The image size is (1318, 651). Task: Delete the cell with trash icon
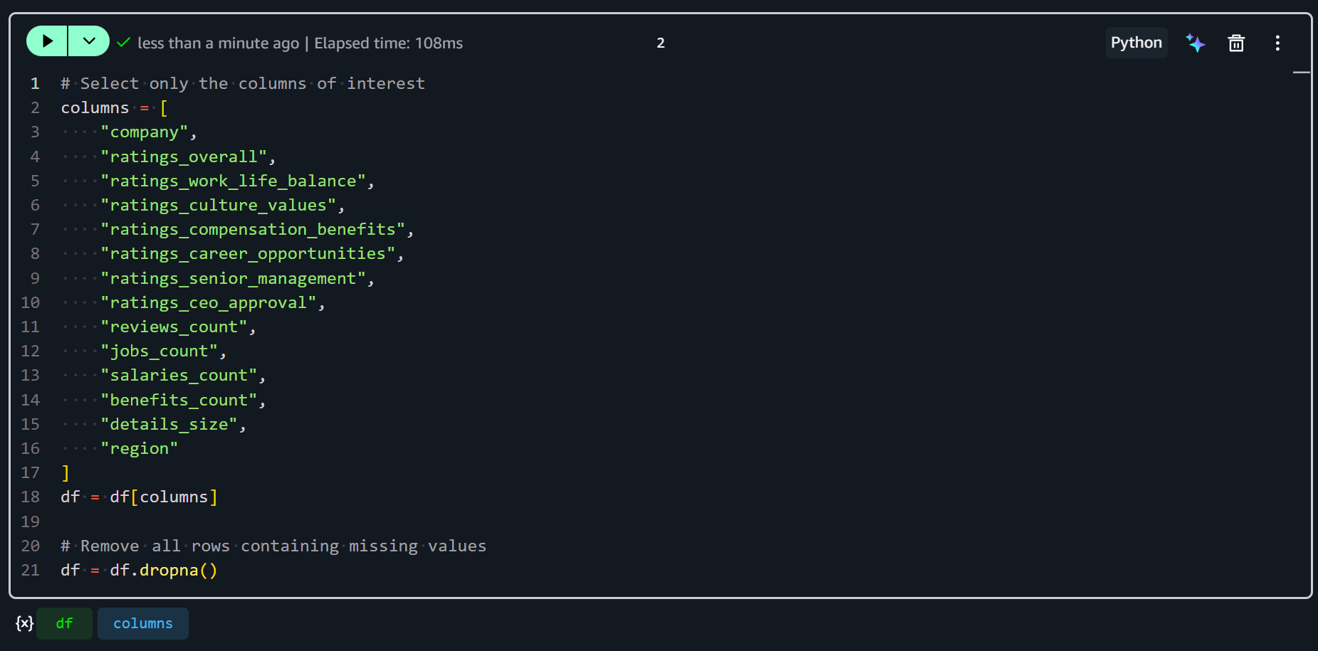[x=1236, y=43]
